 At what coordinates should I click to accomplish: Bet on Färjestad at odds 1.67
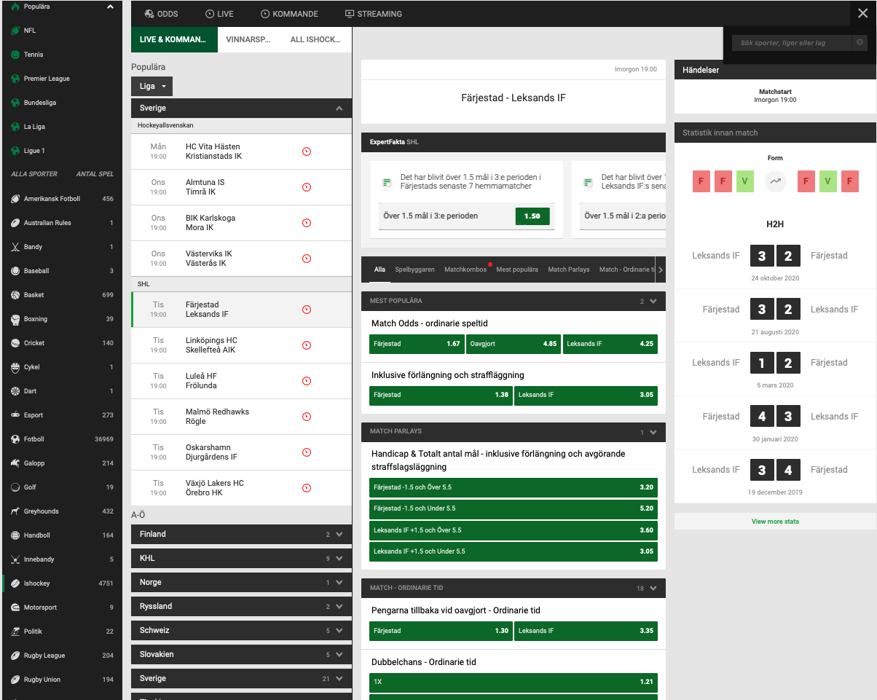417,344
